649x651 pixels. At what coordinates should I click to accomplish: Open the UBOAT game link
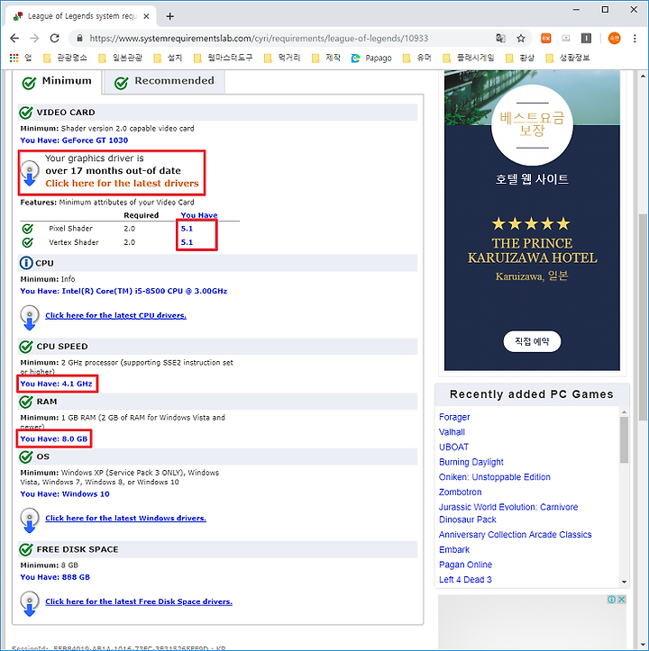[x=454, y=447]
